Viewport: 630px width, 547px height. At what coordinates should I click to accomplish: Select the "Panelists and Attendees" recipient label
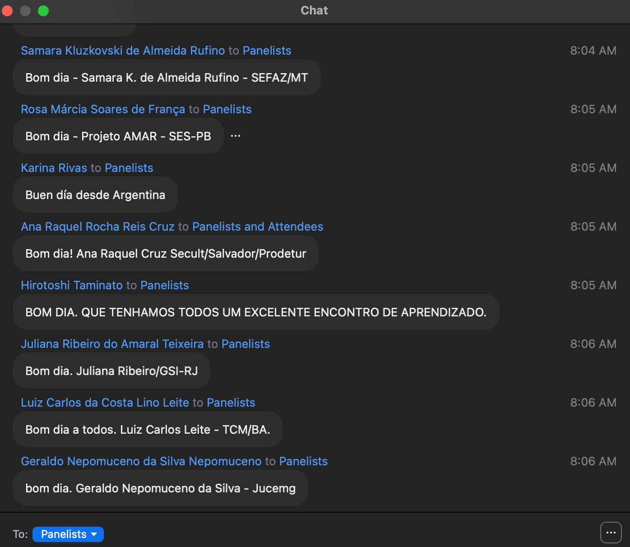click(x=258, y=227)
